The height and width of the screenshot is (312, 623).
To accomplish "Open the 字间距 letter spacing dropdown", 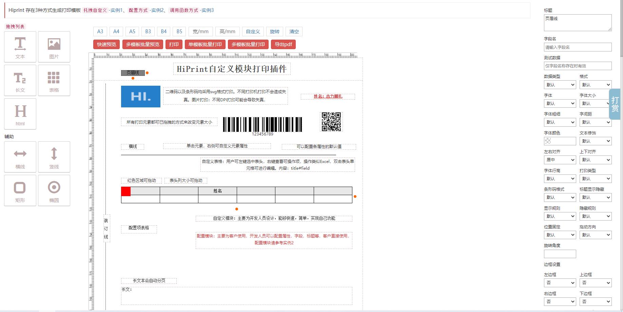I will coord(596,122).
